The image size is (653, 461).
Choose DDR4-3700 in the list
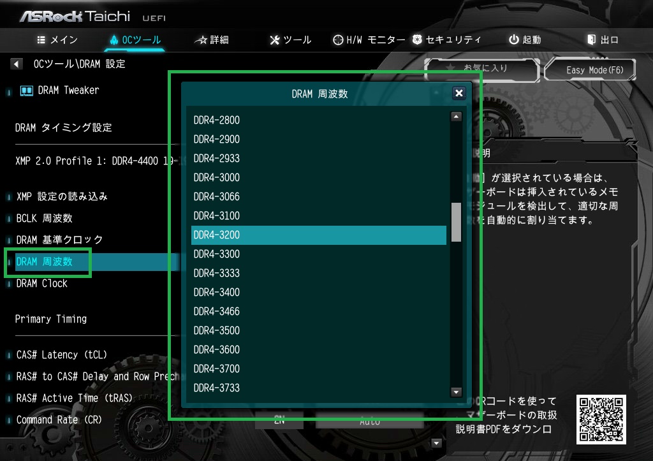(x=319, y=369)
